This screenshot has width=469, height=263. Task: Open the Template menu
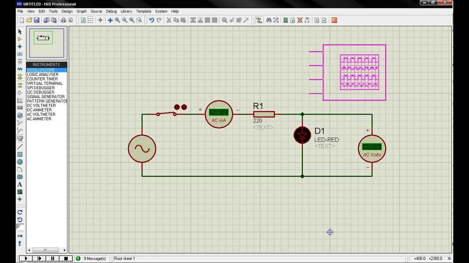coord(144,11)
